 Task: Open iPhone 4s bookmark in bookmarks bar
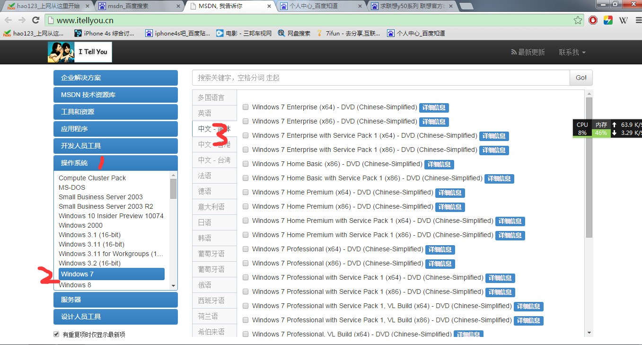point(105,33)
